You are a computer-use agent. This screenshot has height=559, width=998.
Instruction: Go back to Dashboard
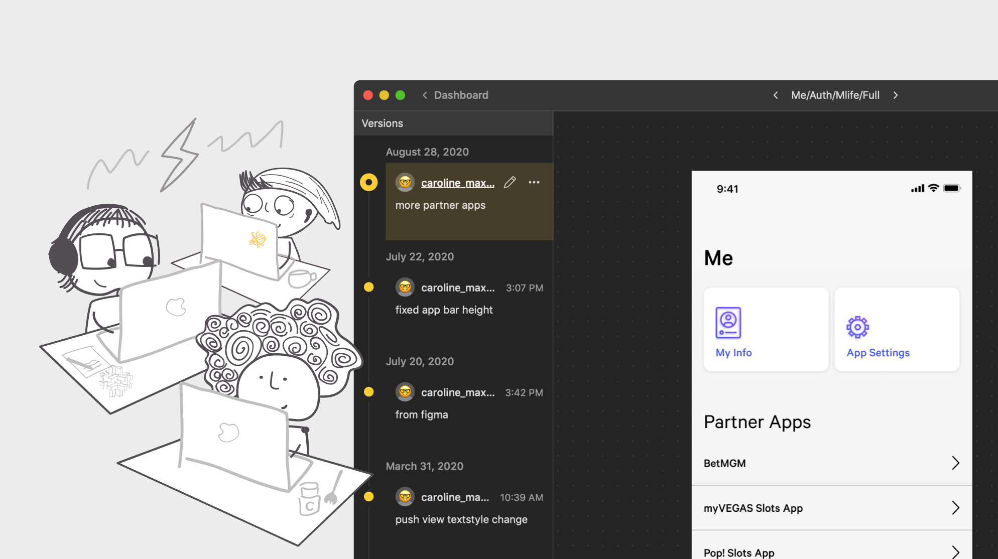(x=455, y=95)
